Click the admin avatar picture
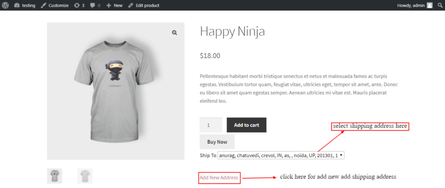The height and width of the screenshot is (188, 445). (x=430, y=5)
